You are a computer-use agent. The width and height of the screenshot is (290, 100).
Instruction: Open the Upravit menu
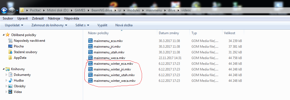(23, 18)
